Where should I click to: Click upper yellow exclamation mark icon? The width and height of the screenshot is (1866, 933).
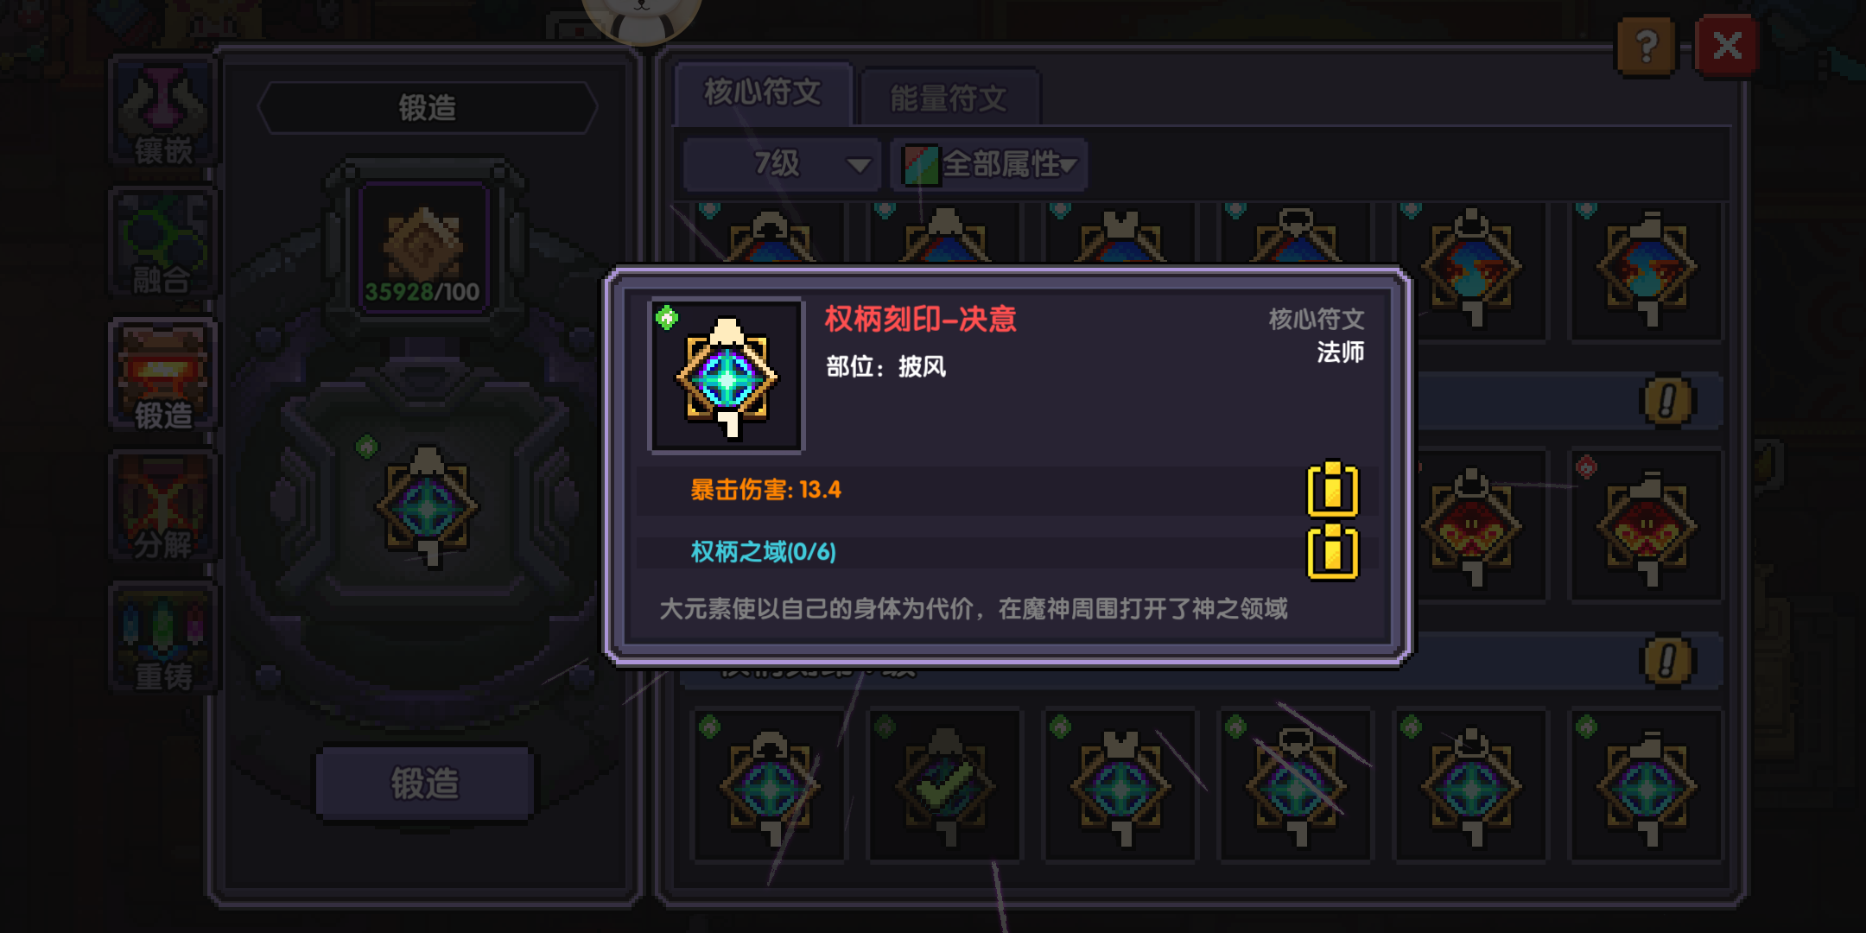coord(1666,401)
